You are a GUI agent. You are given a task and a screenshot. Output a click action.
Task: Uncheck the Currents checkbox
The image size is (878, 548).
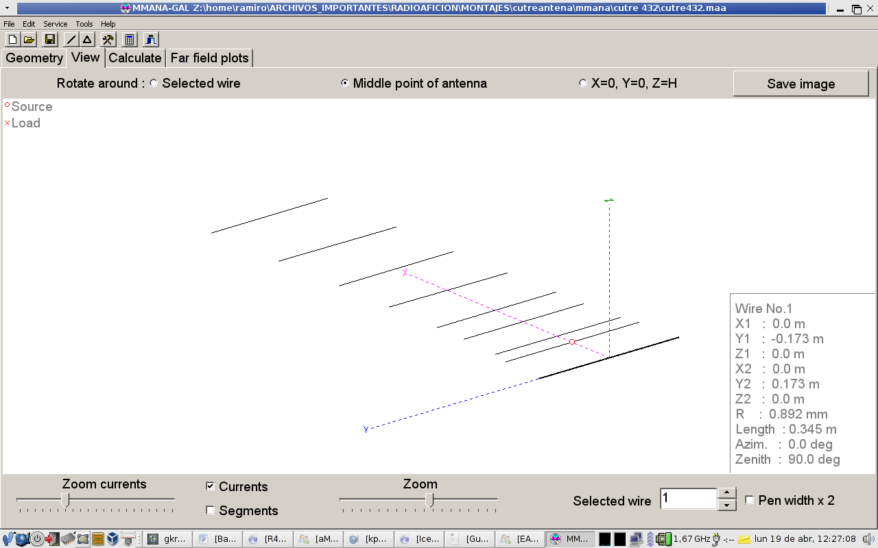[211, 487]
